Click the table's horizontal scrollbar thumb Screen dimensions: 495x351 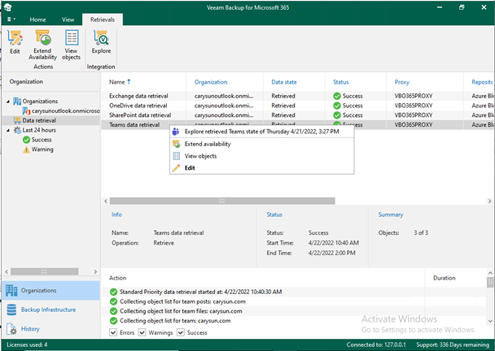[x=222, y=201]
